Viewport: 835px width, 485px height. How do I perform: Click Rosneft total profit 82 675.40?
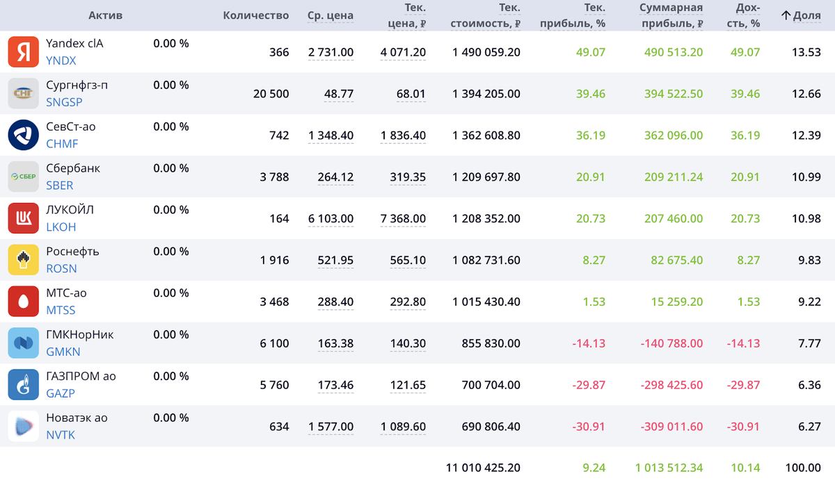(677, 261)
